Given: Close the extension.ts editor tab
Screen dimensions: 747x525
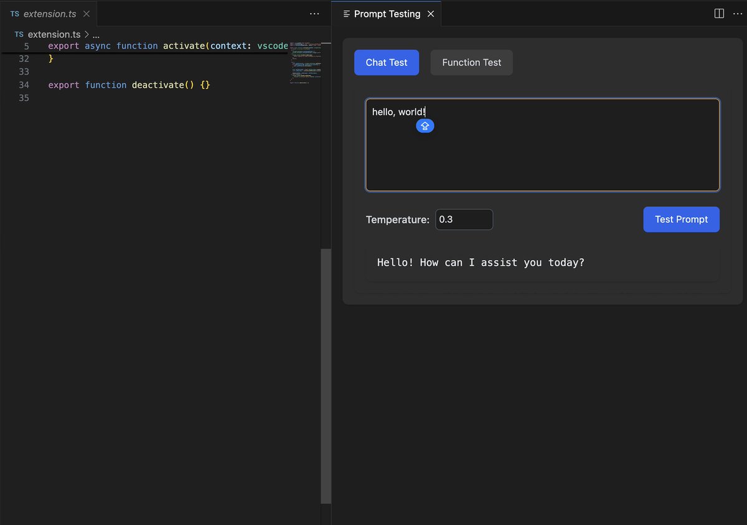Looking at the screenshot, I should click(x=86, y=14).
